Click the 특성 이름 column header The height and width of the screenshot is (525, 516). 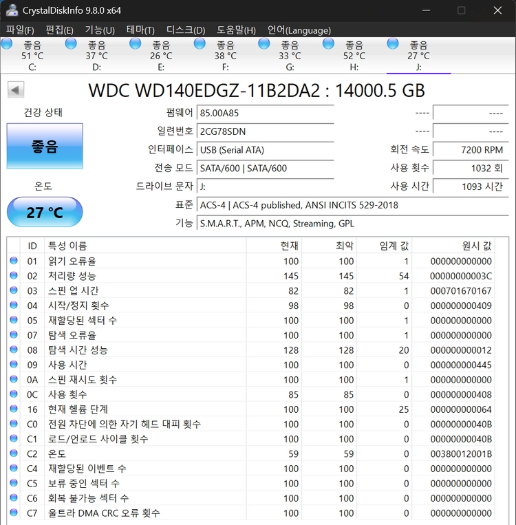[145, 246]
